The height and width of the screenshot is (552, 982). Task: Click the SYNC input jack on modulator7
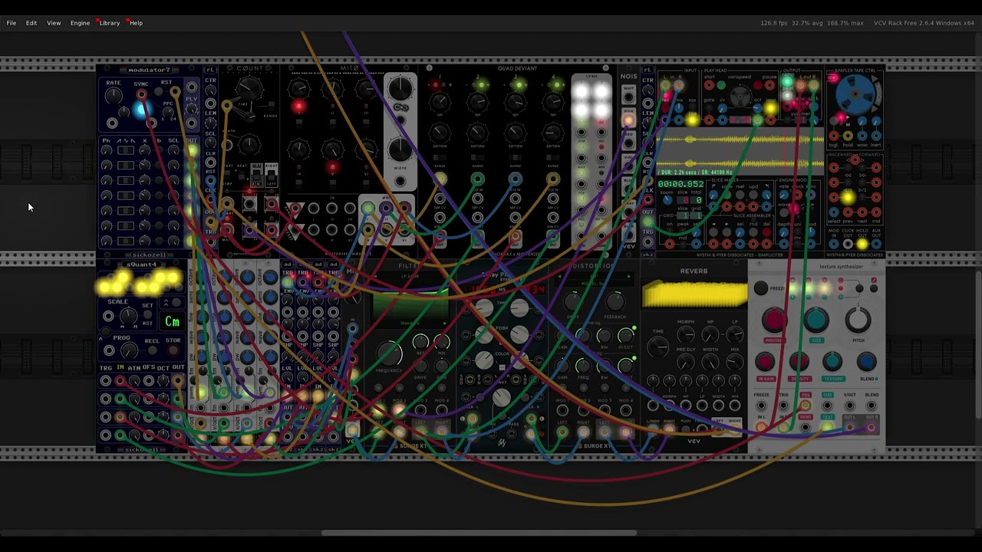click(142, 94)
